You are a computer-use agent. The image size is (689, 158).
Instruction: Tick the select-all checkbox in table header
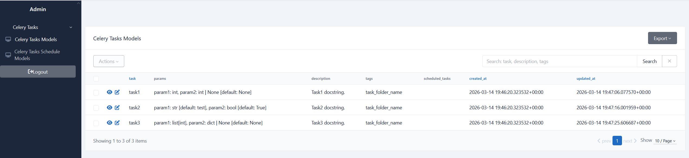click(x=96, y=79)
